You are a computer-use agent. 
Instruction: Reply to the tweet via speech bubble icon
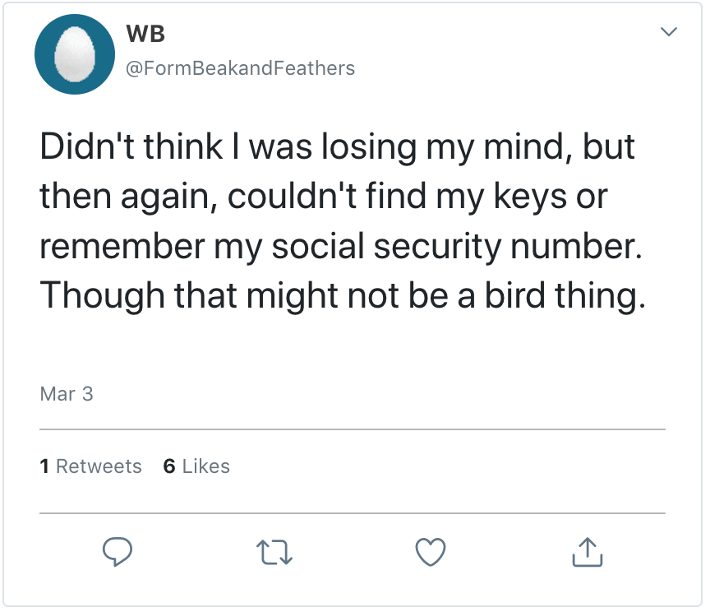click(x=118, y=552)
